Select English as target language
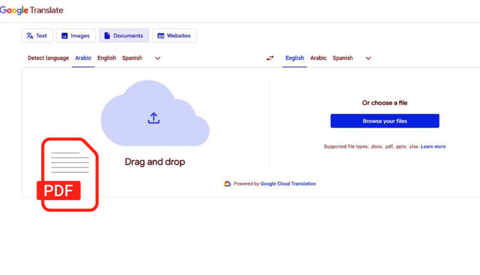 pos(294,58)
